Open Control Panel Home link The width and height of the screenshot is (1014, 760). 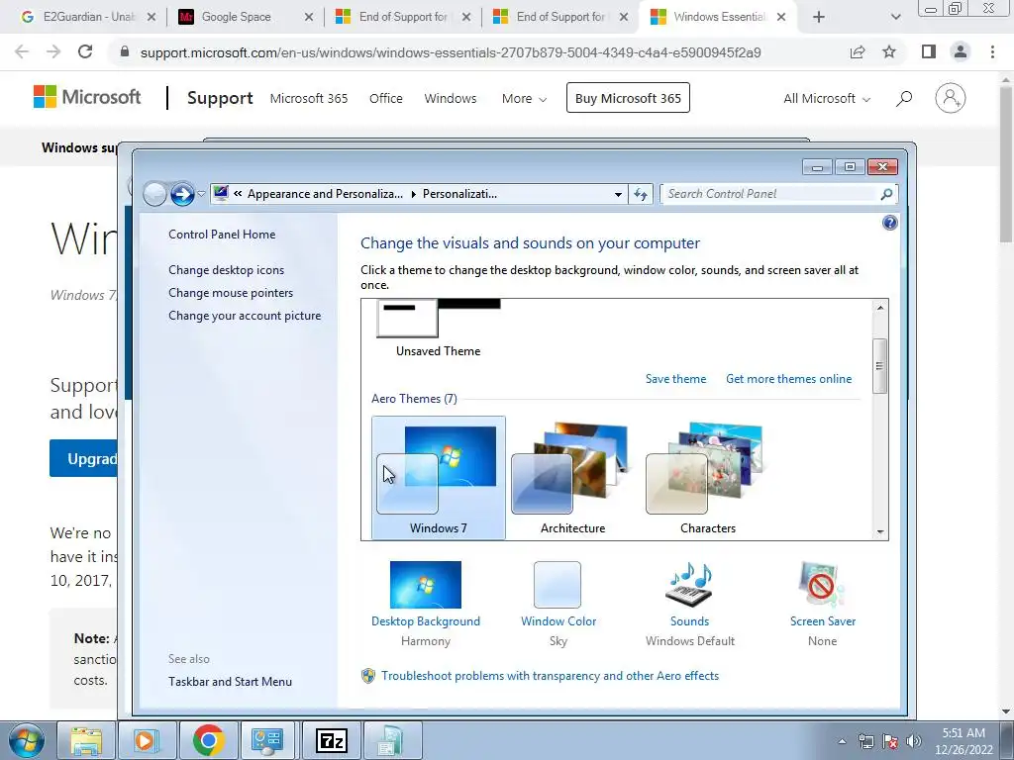(x=222, y=235)
